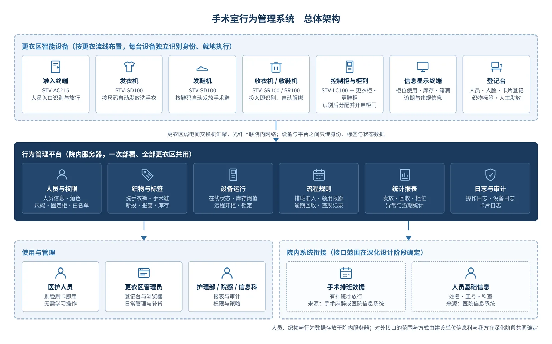Select the model text STV-AC215
The height and width of the screenshot is (344, 552).
(x=56, y=91)
